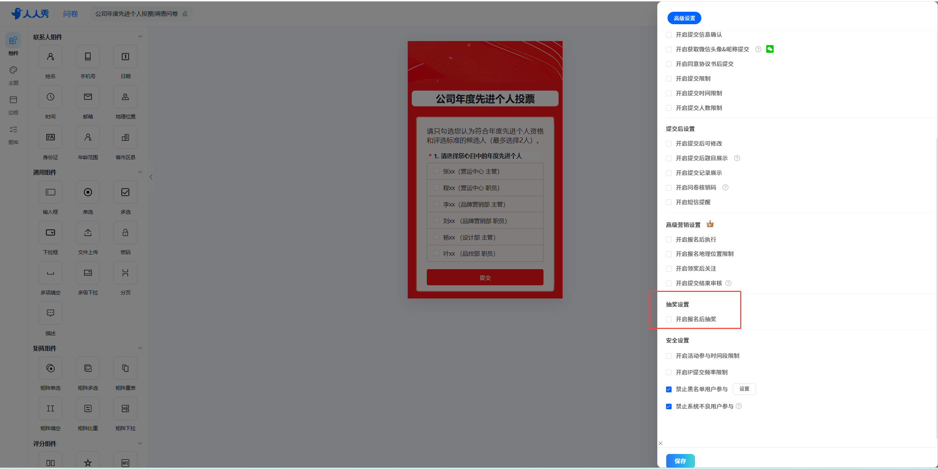Switch to the 主题 theme tab
The width and height of the screenshot is (938, 469).
point(14,76)
